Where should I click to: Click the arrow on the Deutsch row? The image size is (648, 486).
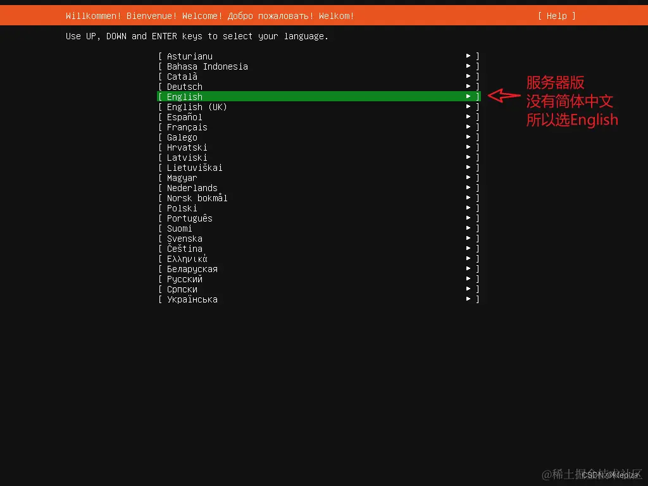[468, 86]
